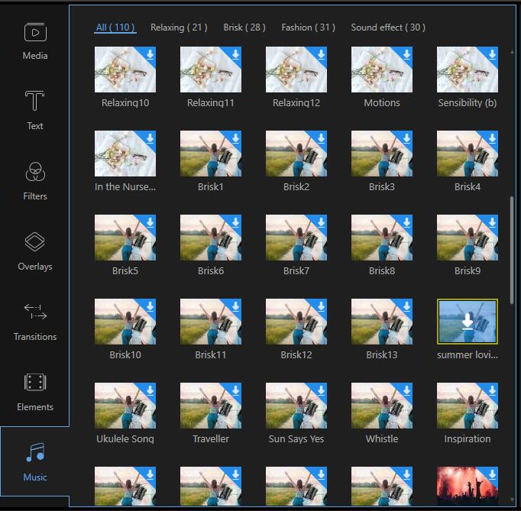
Task: Download Brisk1 via corner arrow icon
Action: (x=235, y=138)
